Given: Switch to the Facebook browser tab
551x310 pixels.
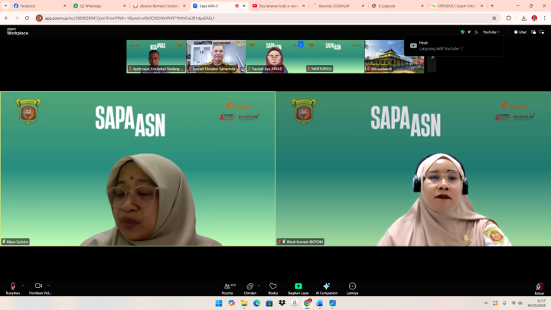Looking at the screenshot, I should click(39, 6).
